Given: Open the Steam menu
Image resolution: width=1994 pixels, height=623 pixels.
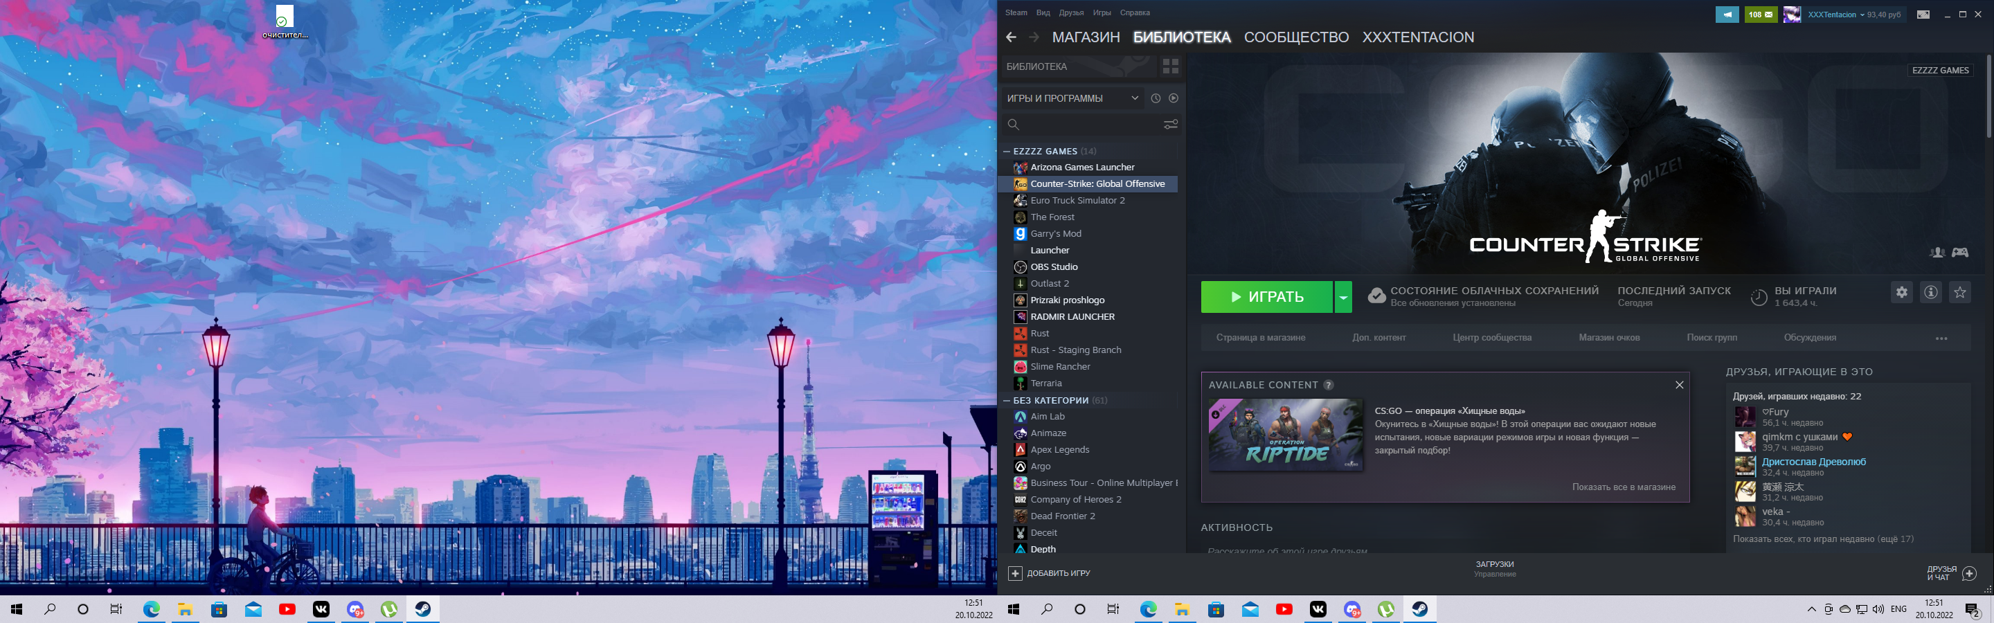Looking at the screenshot, I should [1016, 13].
